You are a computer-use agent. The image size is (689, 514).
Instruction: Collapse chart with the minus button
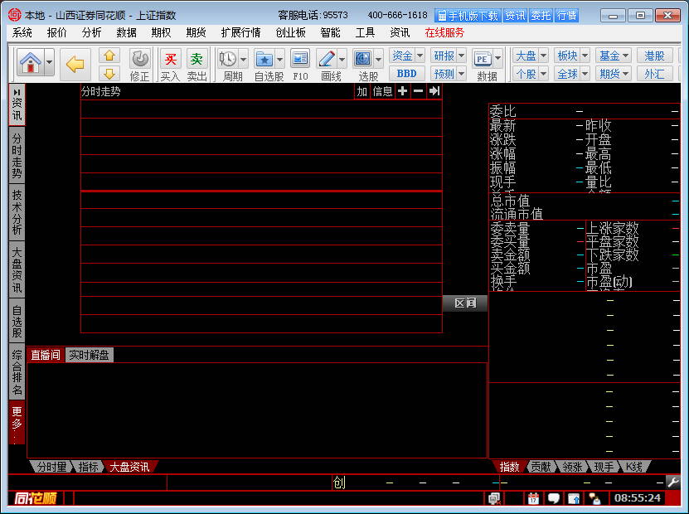coord(418,91)
